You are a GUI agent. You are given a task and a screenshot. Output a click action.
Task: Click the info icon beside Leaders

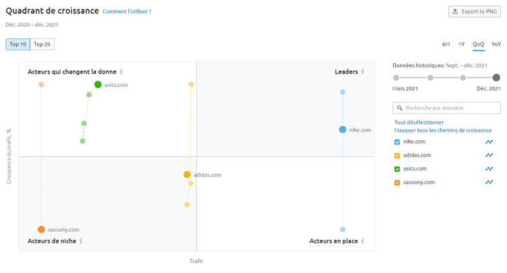[x=362, y=71]
